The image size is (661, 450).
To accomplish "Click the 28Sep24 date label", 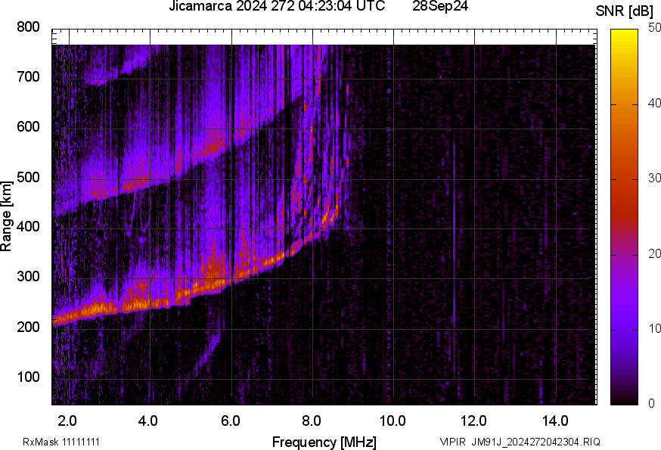I will coord(439,7).
